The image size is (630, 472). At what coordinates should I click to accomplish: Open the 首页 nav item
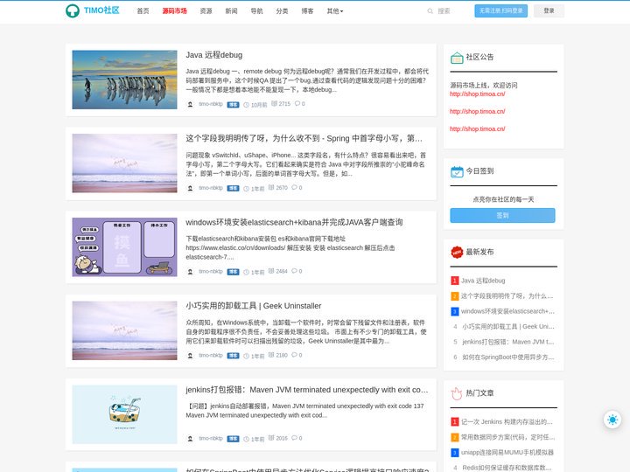[143, 11]
